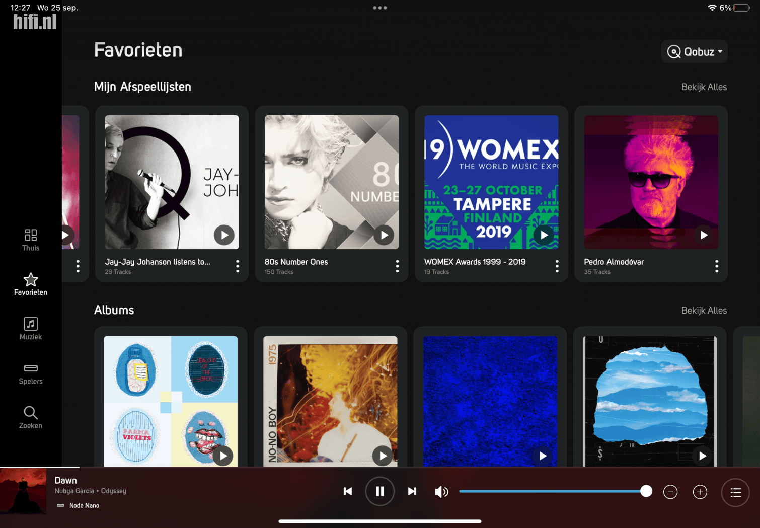Open options menu for Pedro Almodóvar playlist

coord(717,266)
